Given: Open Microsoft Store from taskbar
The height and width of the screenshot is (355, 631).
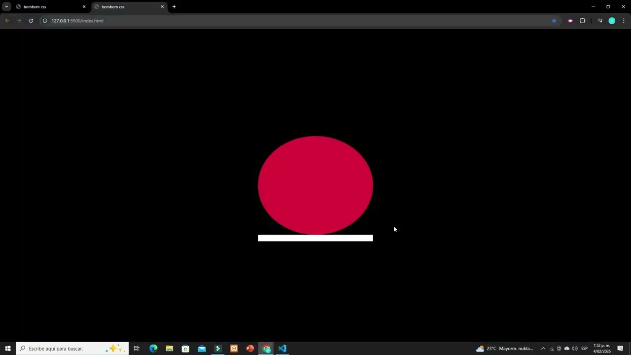Looking at the screenshot, I should pyautogui.click(x=185, y=349).
